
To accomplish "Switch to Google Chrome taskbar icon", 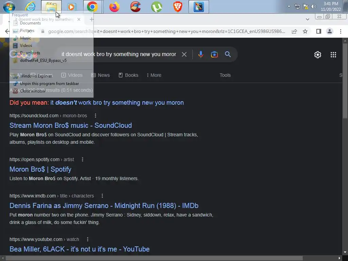I will 92,7.
